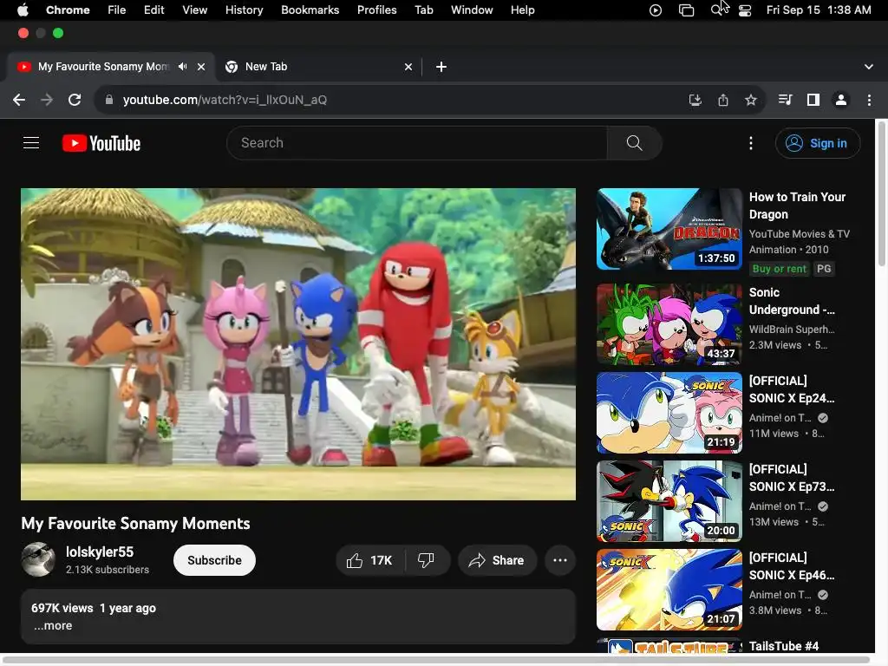Open Sonic Underground thumbnail 43:37
Image resolution: width=888 pixels, height=666 pixels.
click(669, 324)
